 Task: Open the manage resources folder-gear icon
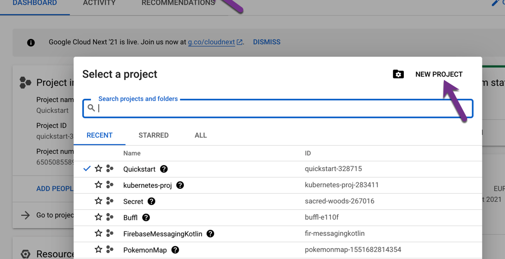point(398,74)
